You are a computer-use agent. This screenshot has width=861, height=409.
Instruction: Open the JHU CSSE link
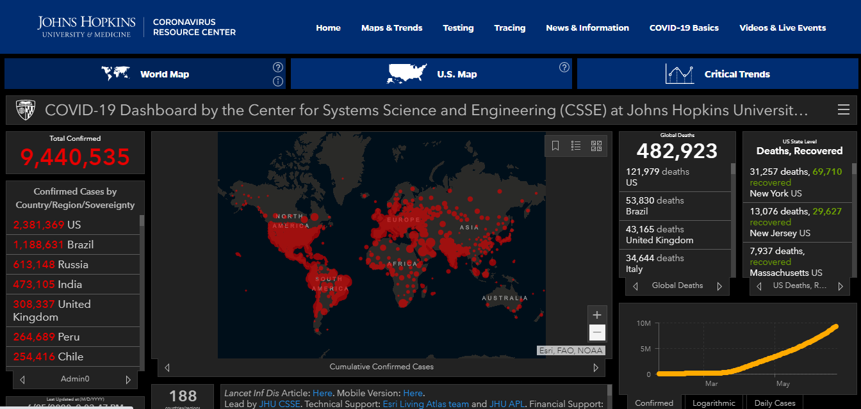pyautogui.click(x=278, y=404)
